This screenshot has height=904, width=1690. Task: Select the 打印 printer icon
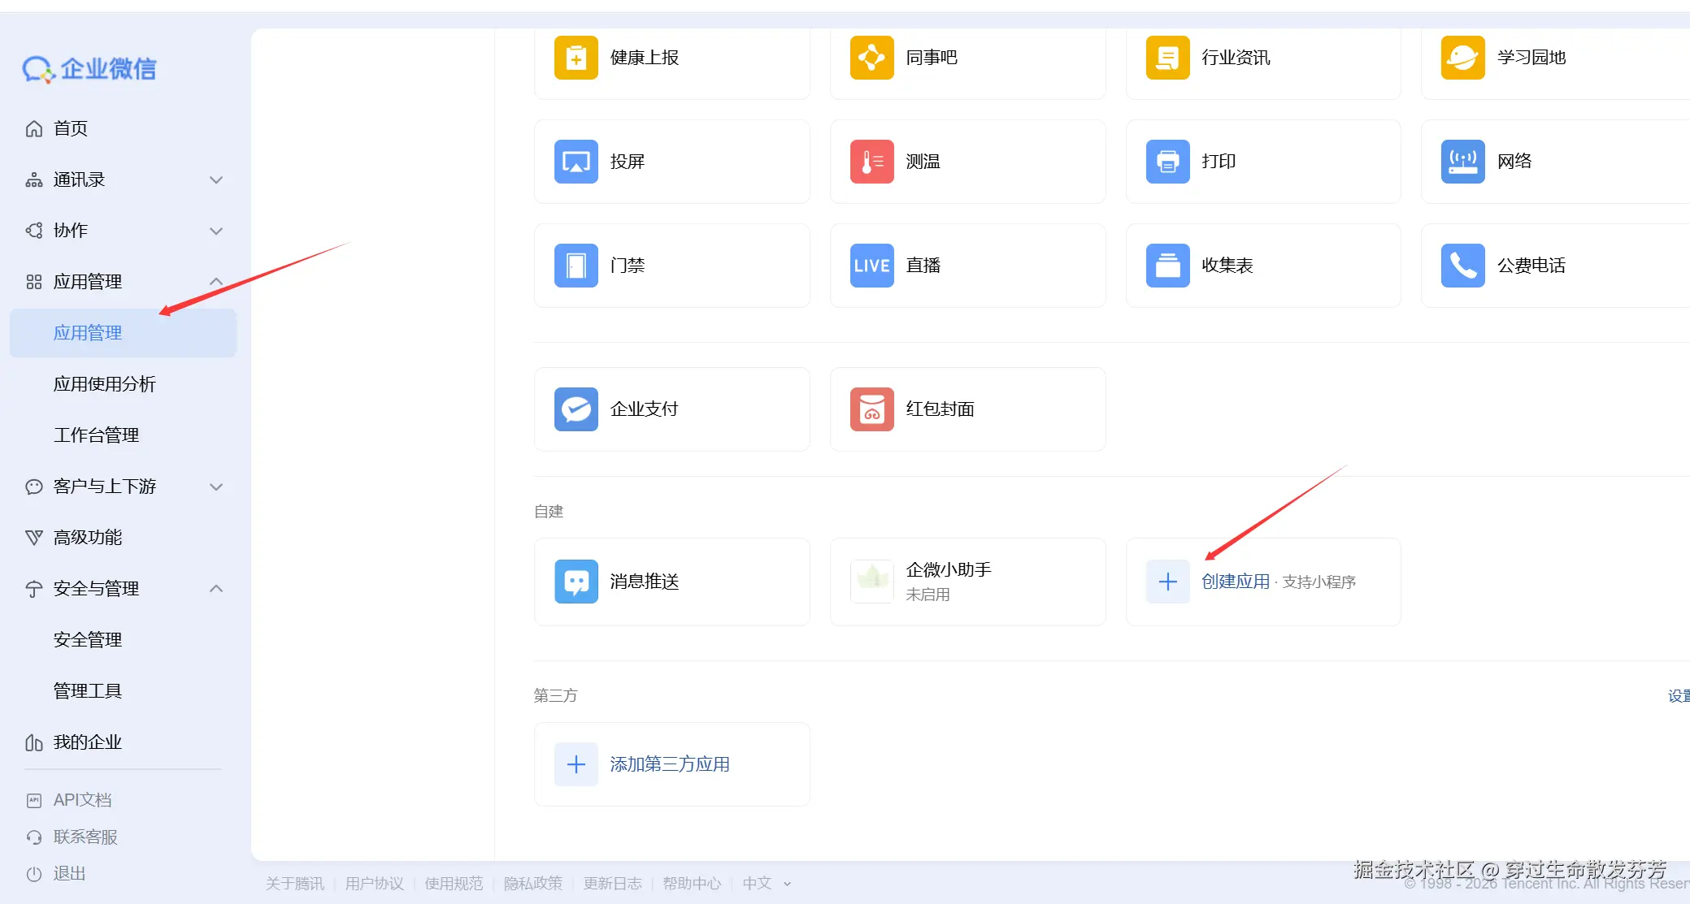pos(1167,162)
